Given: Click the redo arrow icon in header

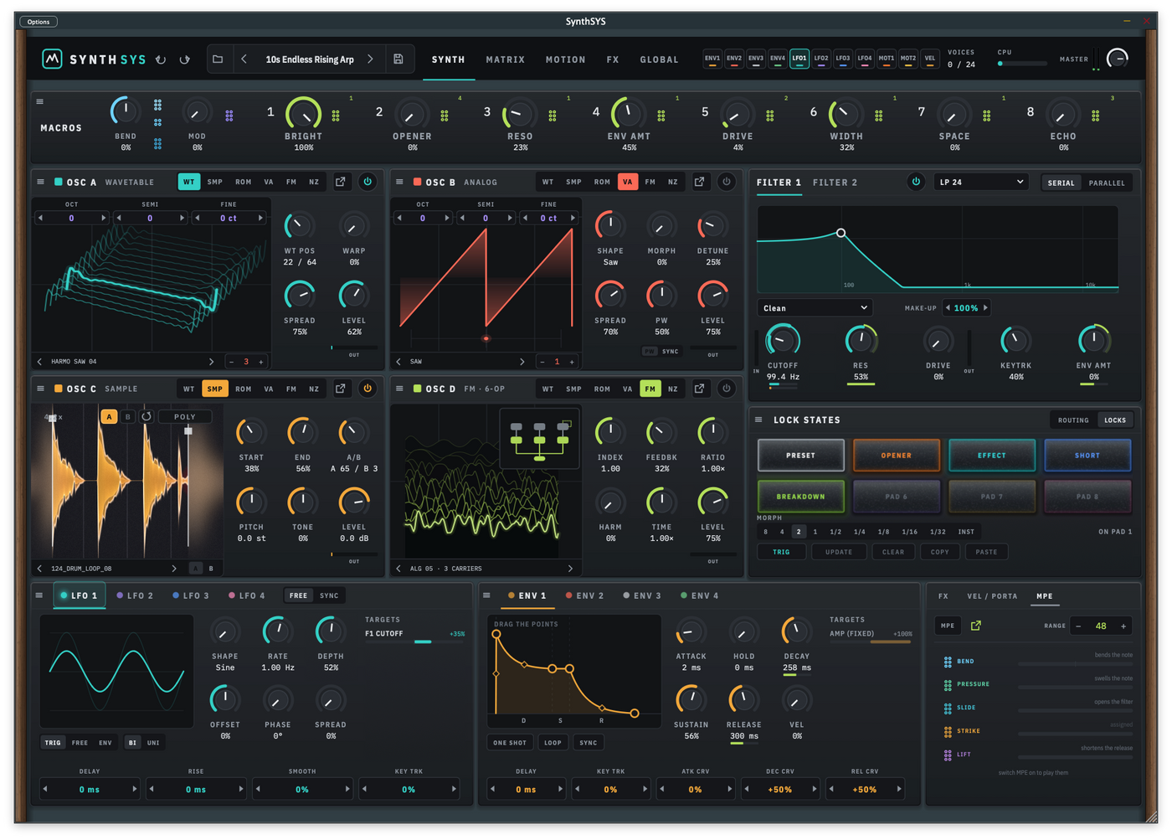Looking at the screenshot, I should pos(185,59).
